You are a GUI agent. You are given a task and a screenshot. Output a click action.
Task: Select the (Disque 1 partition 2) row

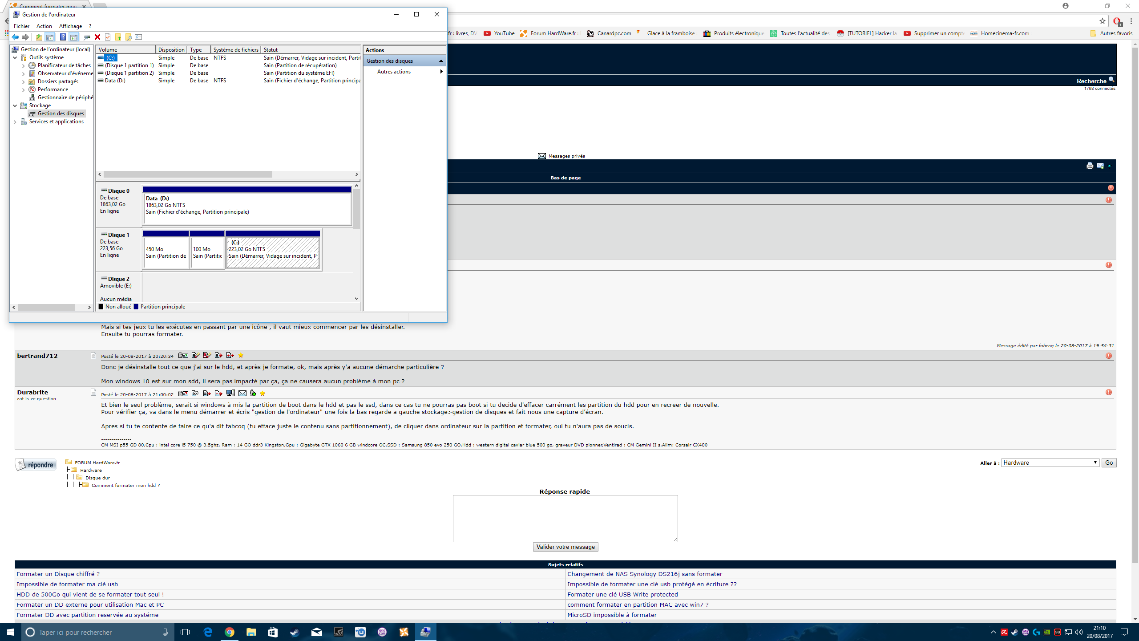click(x=228, y=73)
